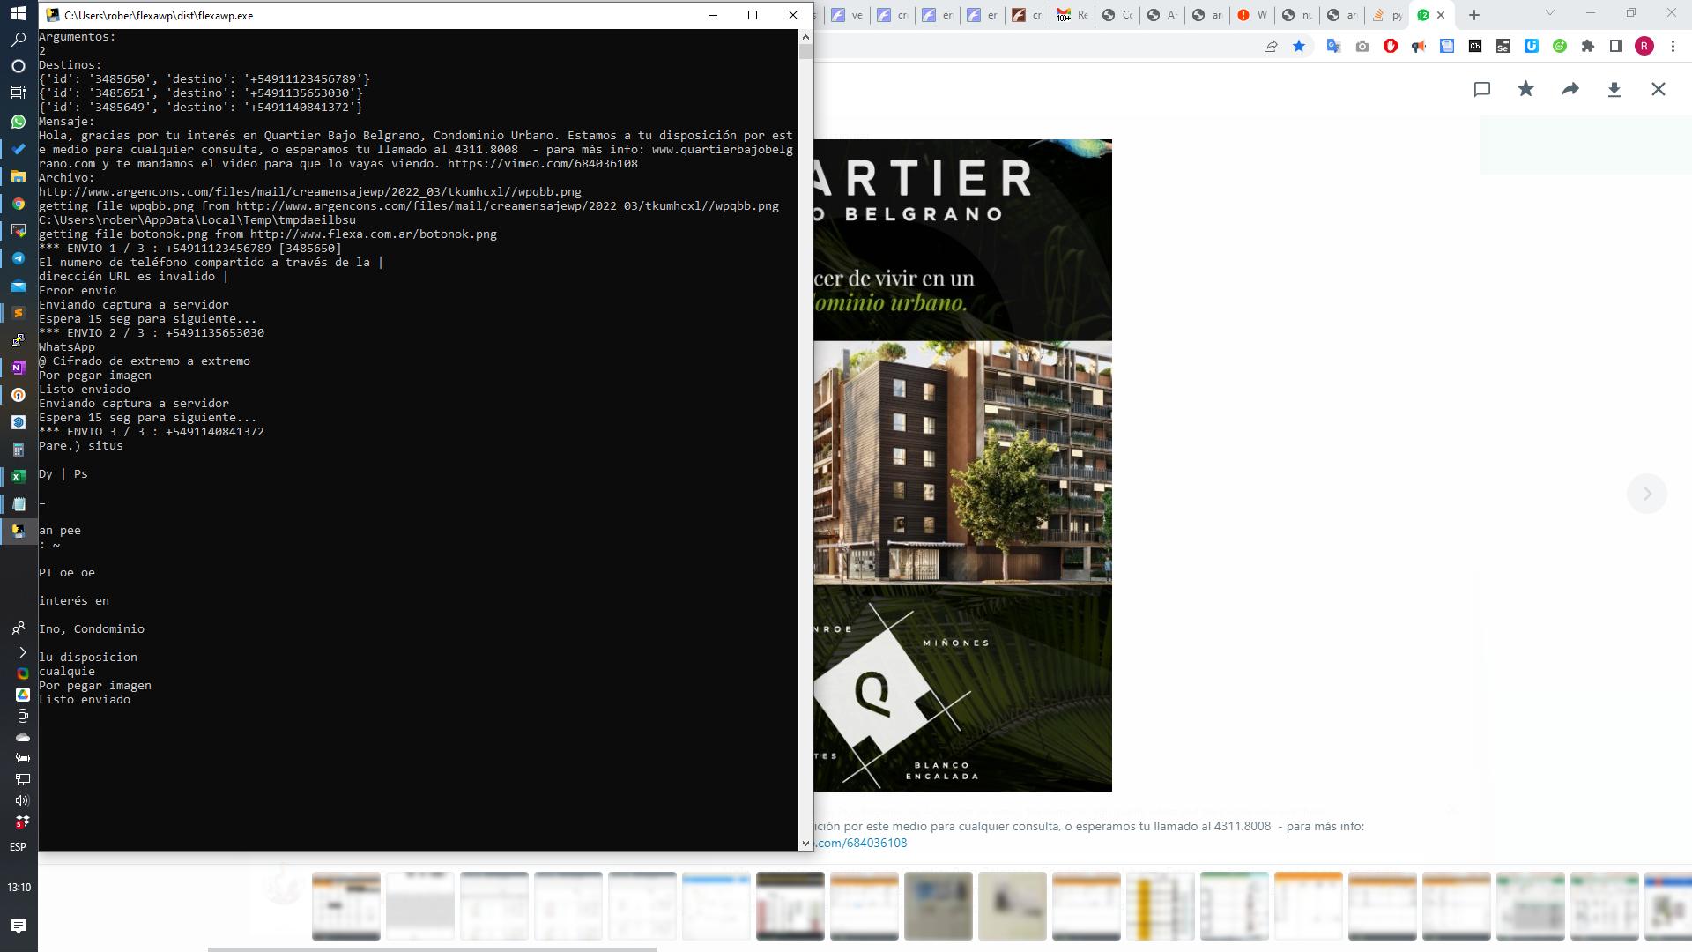Click the blue bookmark star in Chrome
The image size is (1692, 952).
coord(1299,47)
